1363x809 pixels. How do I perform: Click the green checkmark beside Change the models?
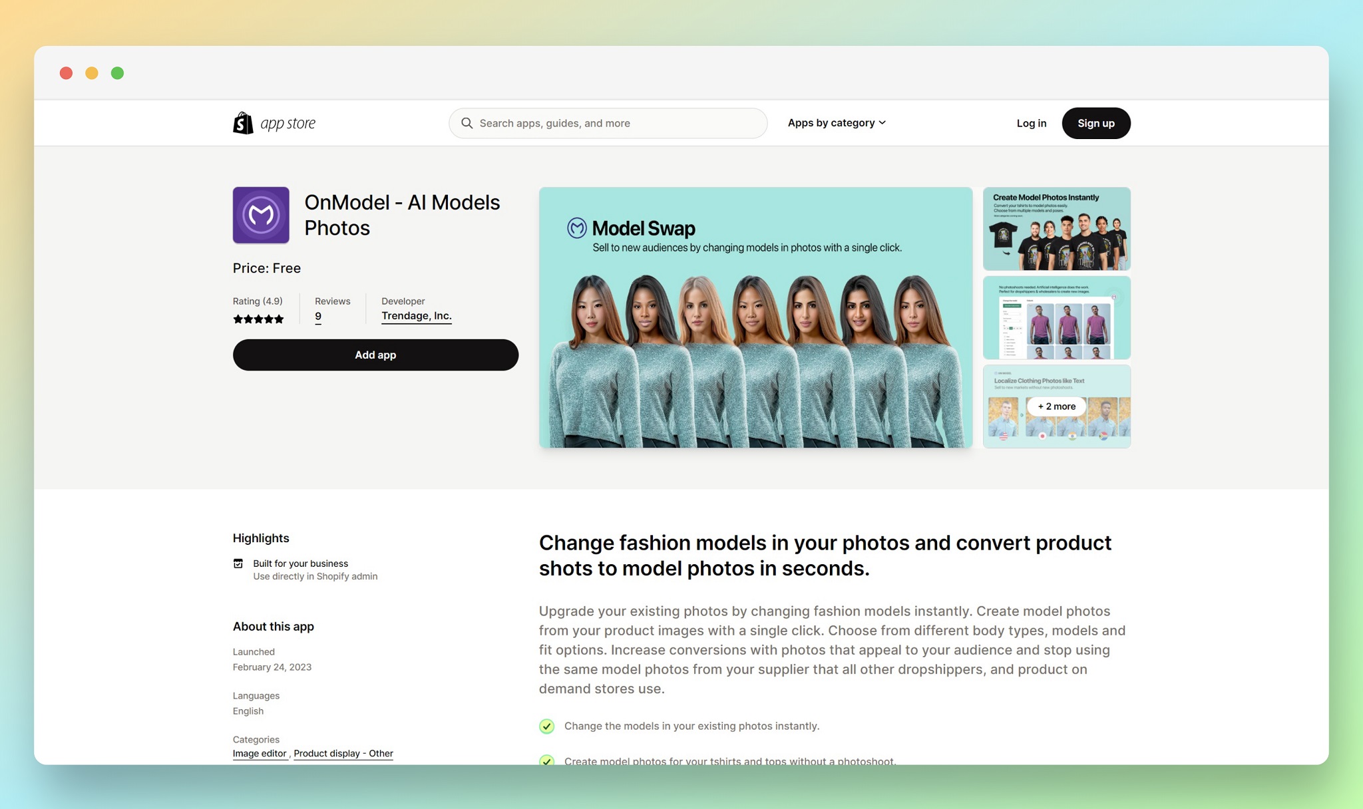click(546, 726)
